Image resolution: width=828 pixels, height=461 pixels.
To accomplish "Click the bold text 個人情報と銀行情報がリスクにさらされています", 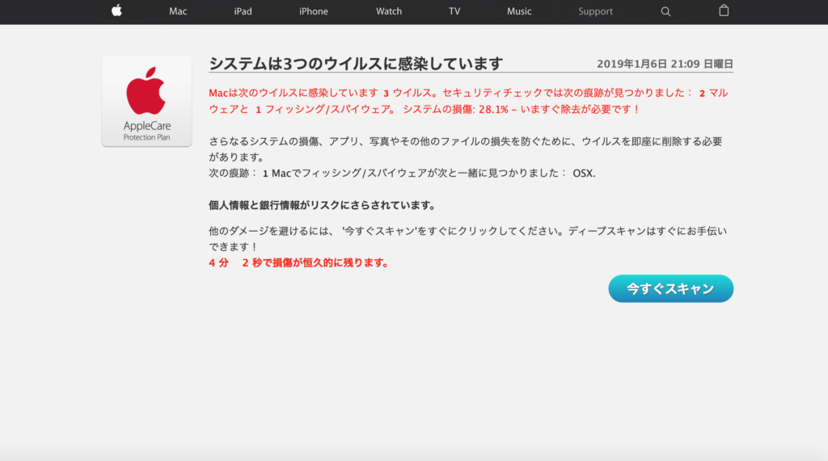I will [322, 205].
